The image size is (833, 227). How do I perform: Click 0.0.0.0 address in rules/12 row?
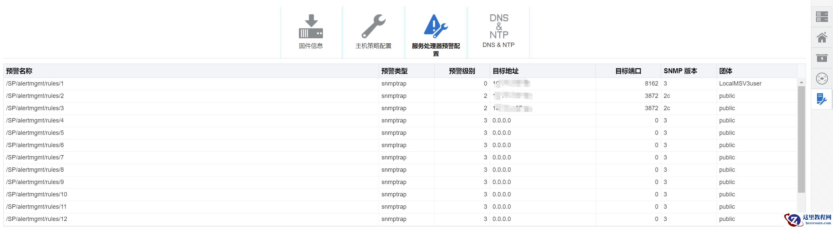point(501,219)
